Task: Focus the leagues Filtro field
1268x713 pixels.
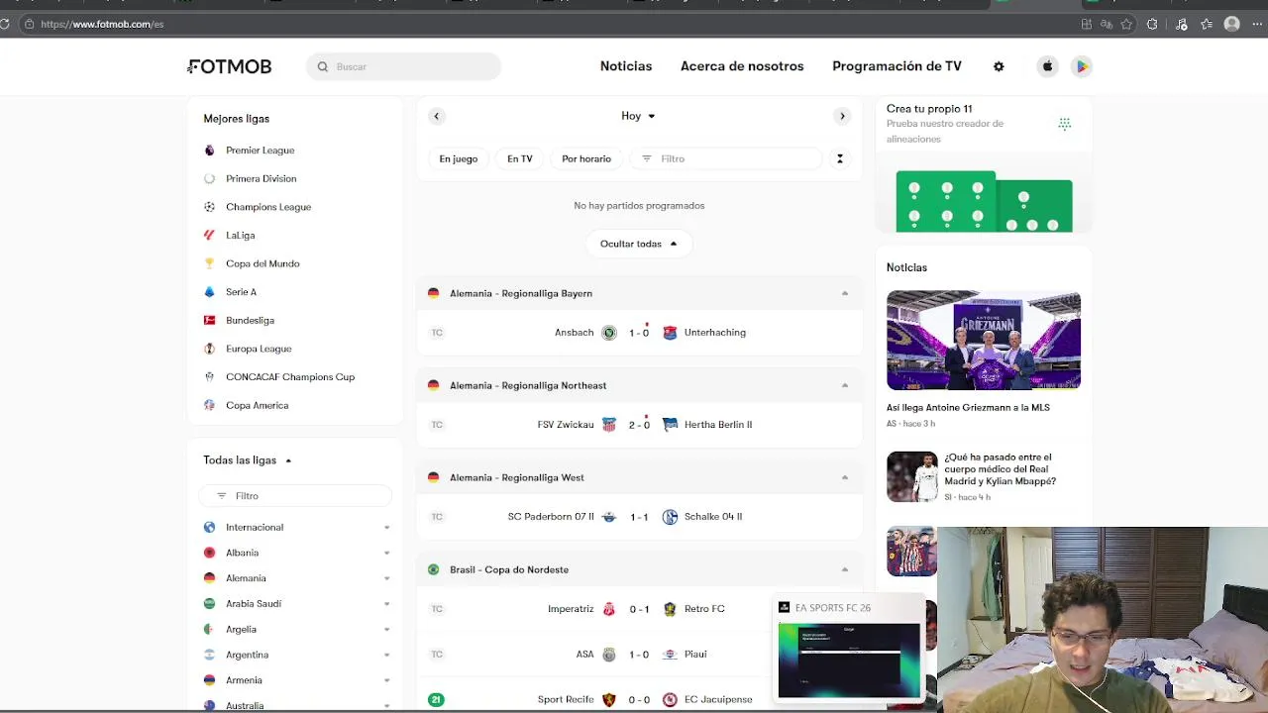Action: pos(295,496)
